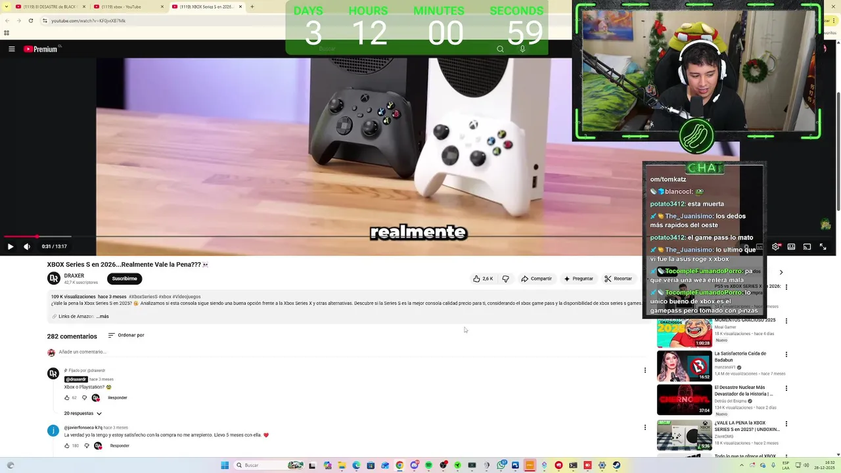Open the YouTube hamburger guide menu
The image size is (841, 473).
point(11,49)
